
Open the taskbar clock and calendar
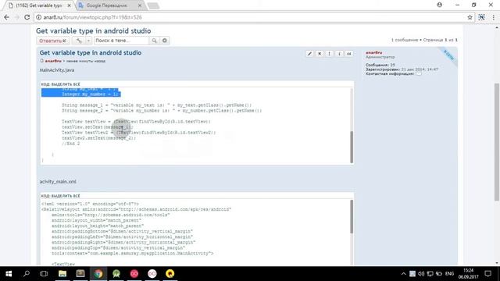pyautogui.click(x=469, y=274)
